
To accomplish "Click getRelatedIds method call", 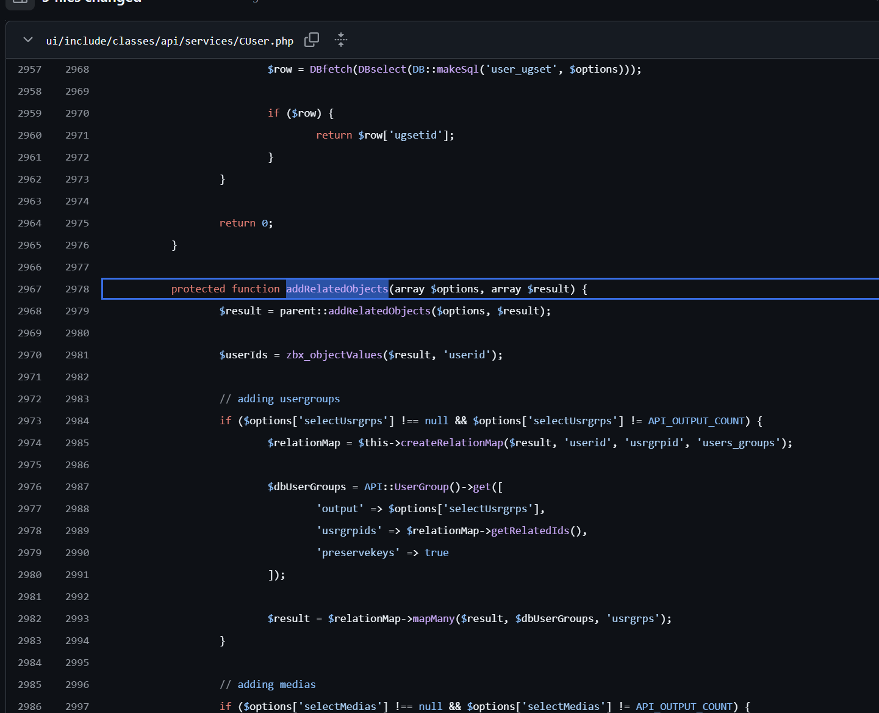I will (x=530, y=530).
